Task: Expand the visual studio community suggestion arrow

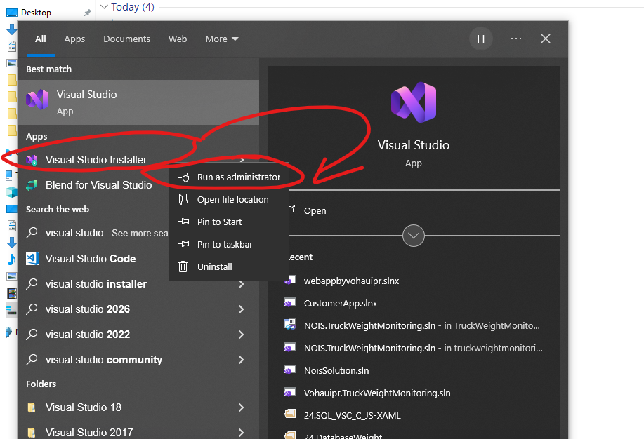Action: click(x=242, y=360)
